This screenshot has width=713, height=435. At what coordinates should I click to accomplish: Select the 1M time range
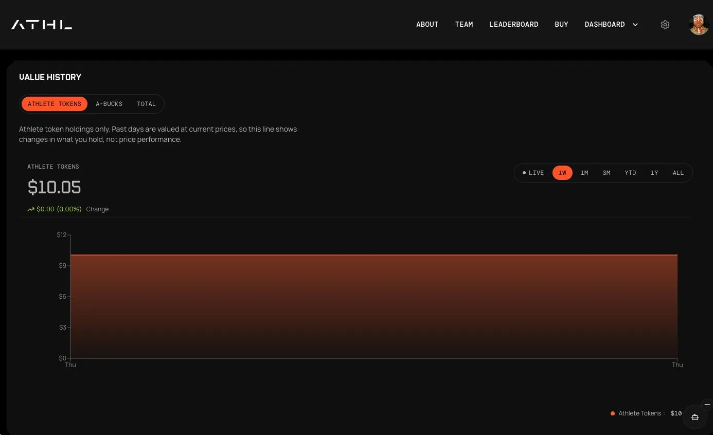pos(584,173)
